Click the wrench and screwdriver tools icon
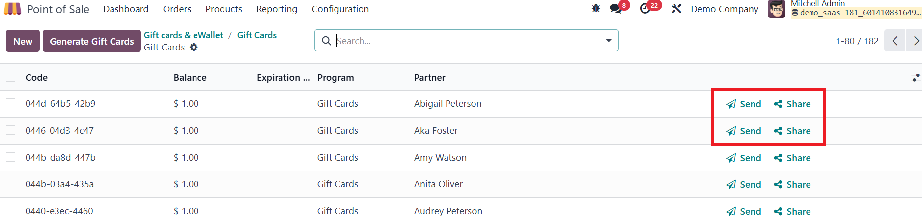The width and height of the screenshot is (922, 221). 676,9
